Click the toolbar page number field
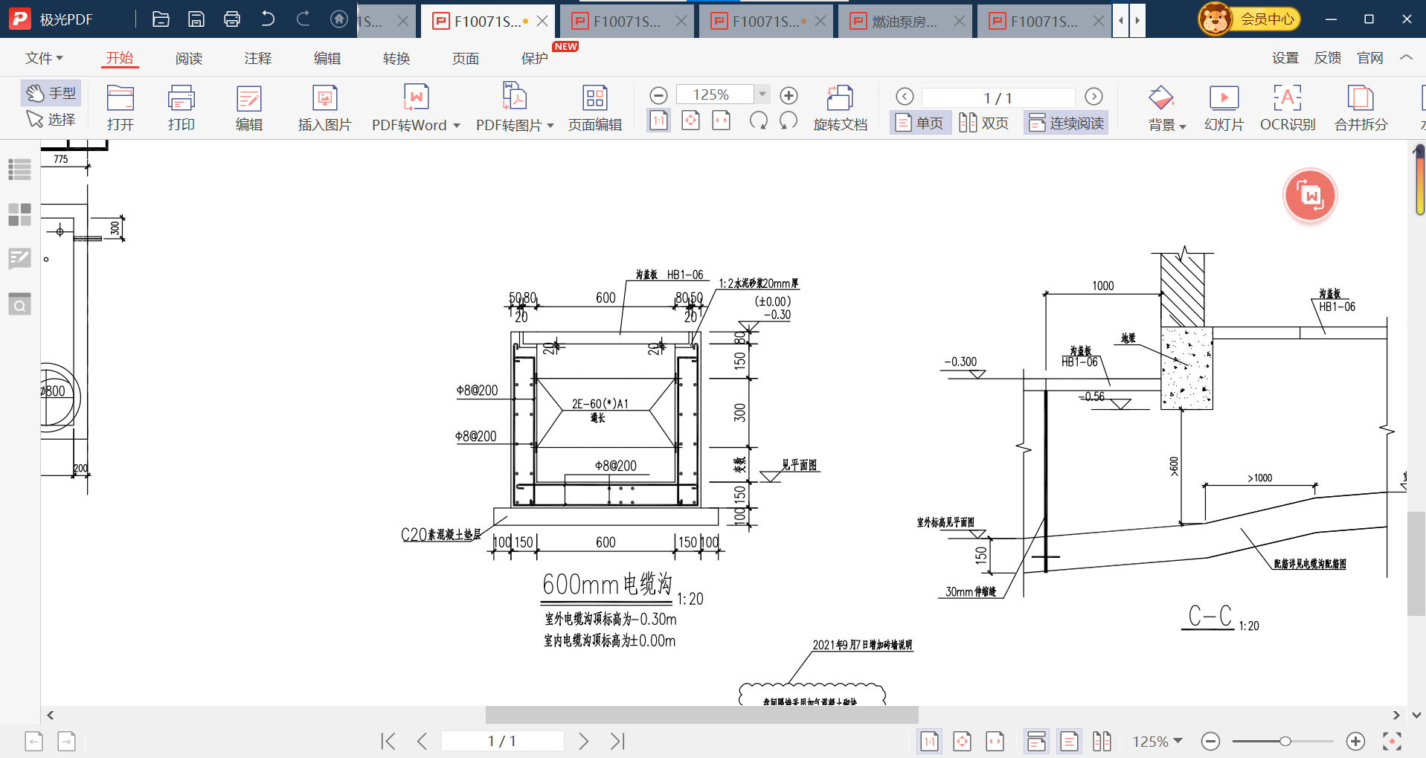The image size is (1426, 758). (x=998, y=97)
